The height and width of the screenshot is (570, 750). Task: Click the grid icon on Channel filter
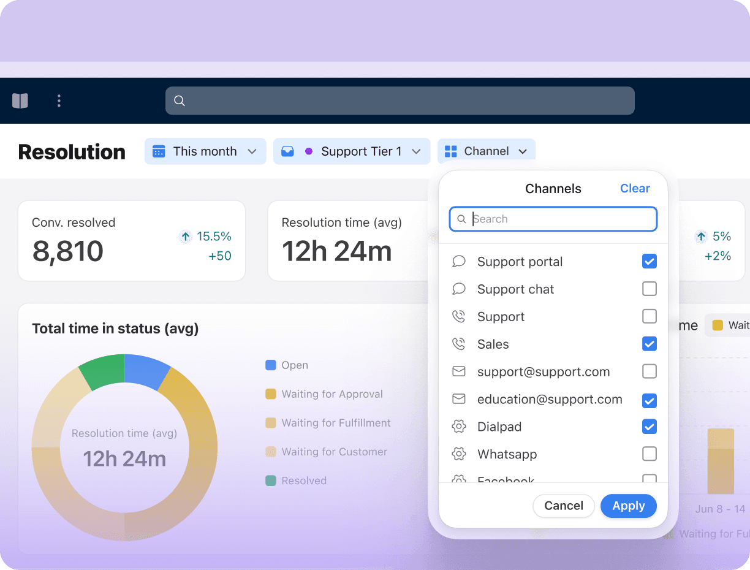pyautogui.click(x=451, y=151)
